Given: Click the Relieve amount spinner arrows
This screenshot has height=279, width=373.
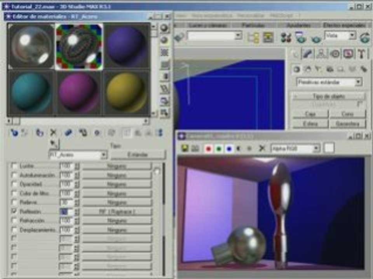Looking at the screenshot, I should [x=77, y=203].
